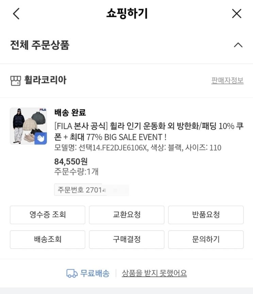Image resolution: width=253 pixels, height=294 pixels.
Task: Tap the blue hand badge on thumbnail
Action: tap(41, 138)
